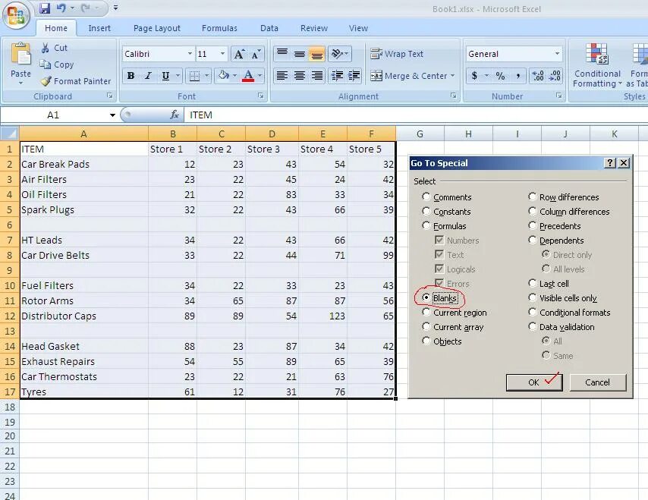The height and width of the screenshot is (500, 648).
Task: Apply Percent style
Action: tap(501, 76)
